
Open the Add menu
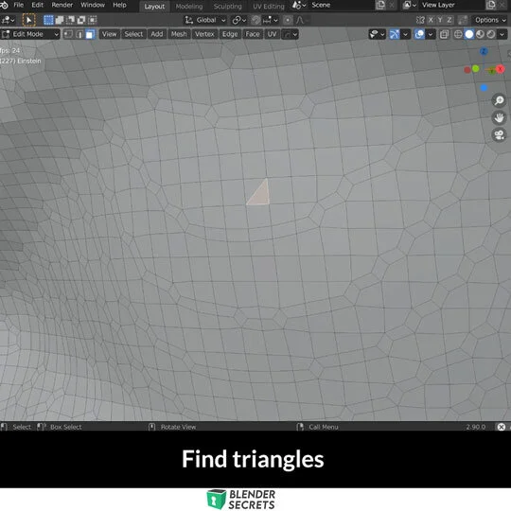click(156, 34)
